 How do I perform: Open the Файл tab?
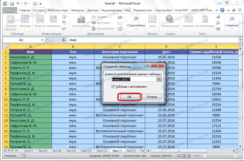click(10, 10)
